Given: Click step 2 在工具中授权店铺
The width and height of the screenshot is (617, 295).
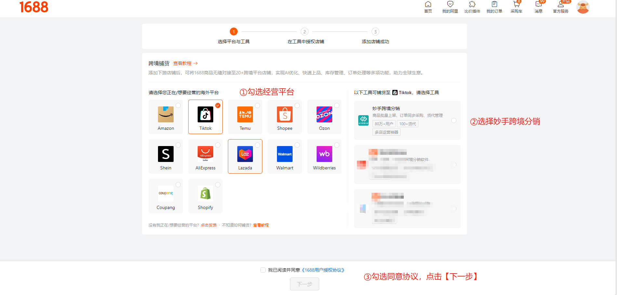Looking at the screenshot, I should click(x=306, y=36).
